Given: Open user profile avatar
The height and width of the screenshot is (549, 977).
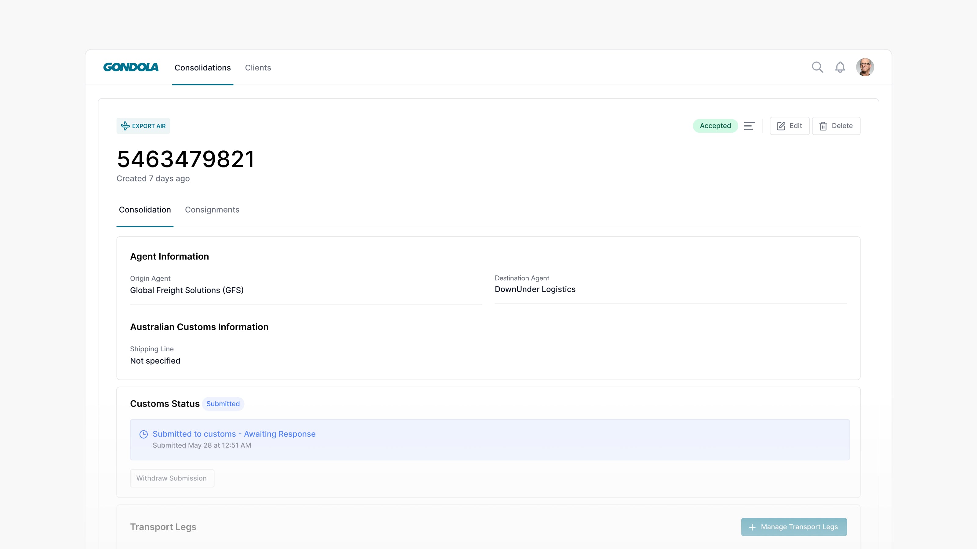Looking at the screenshot, I should pos(865,67).
